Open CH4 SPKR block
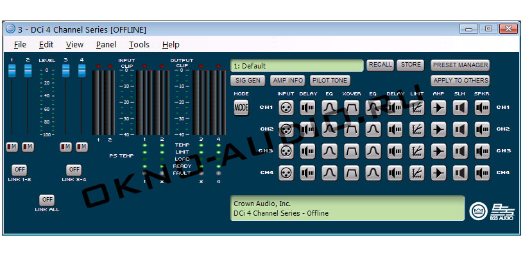The image size is (523, 256). 483,173
